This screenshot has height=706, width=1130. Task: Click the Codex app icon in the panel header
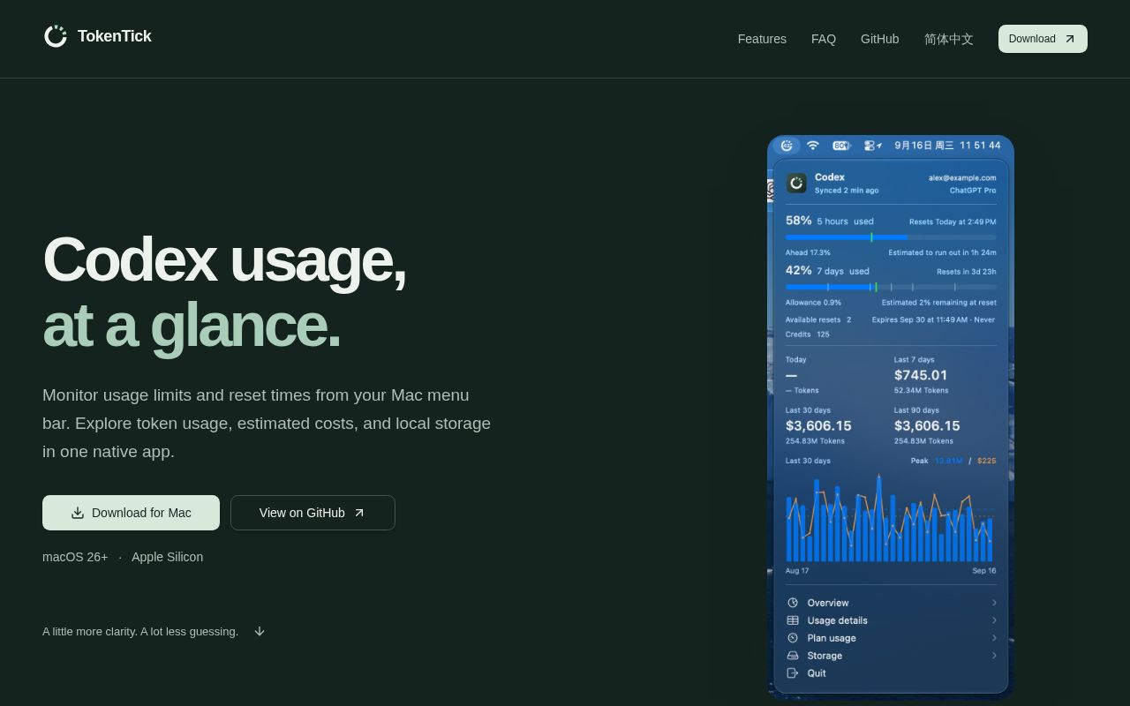coord(796,183)
